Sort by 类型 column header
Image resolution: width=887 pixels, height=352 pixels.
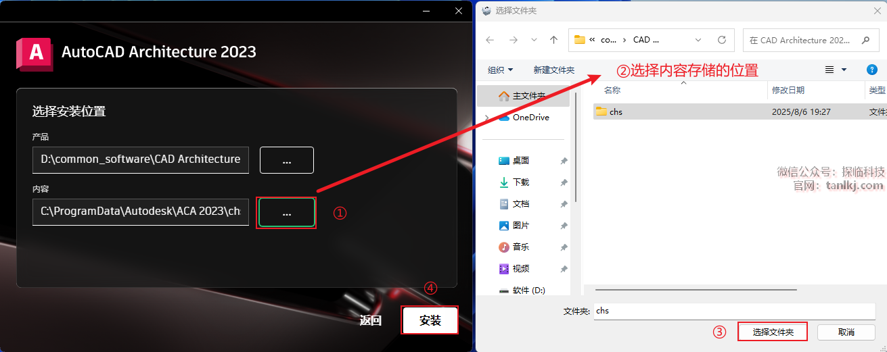(x=876, y=90)
